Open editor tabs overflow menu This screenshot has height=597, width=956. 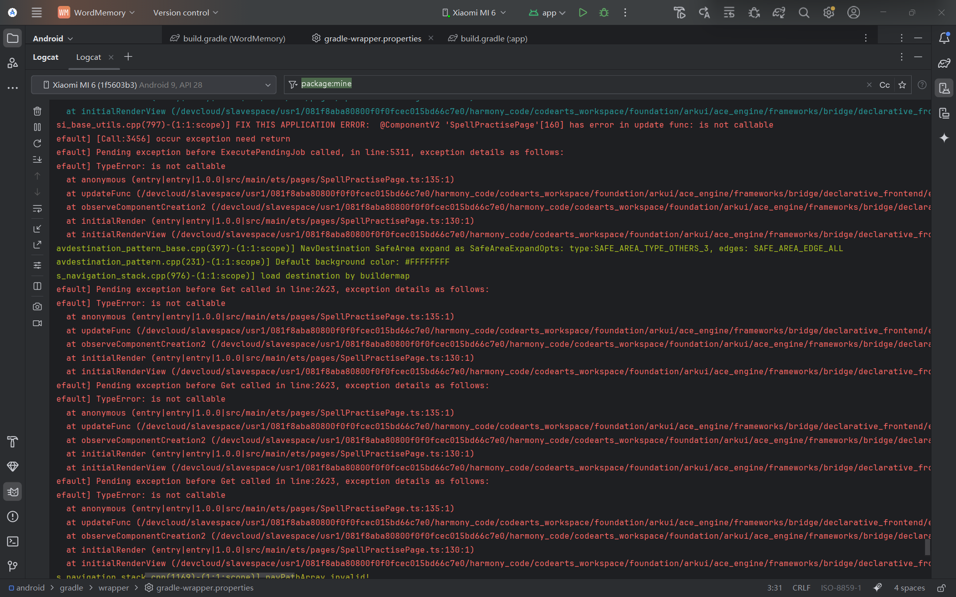pos(866,38)
